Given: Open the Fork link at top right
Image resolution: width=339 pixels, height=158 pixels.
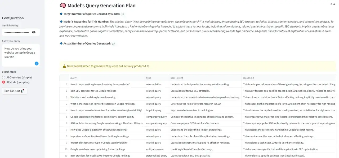Looking at the screenshot, I should coord(333,4).
